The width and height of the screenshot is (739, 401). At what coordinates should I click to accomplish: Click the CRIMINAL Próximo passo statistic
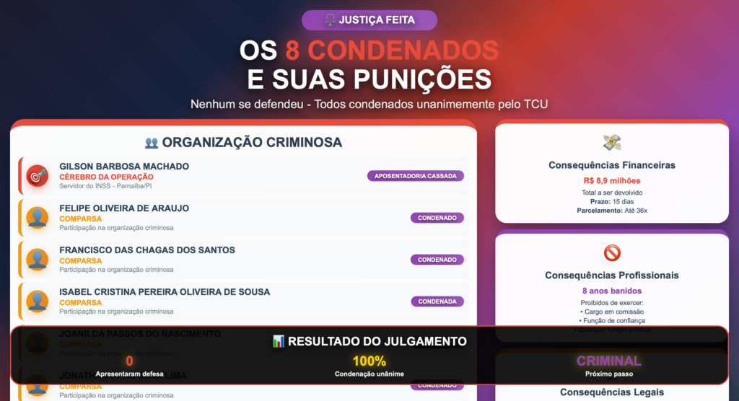point(609,366)
